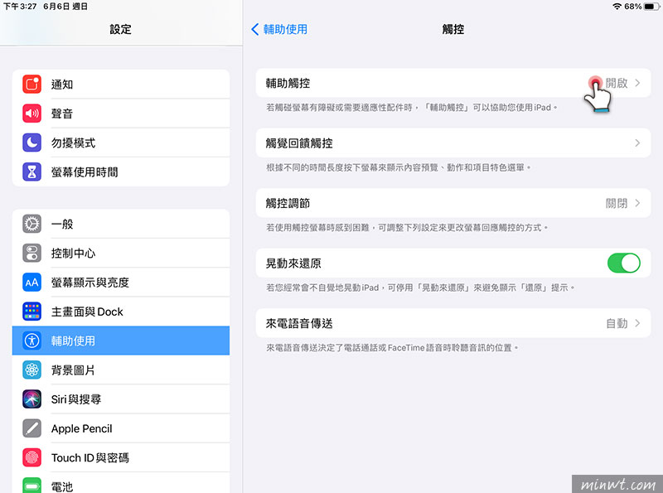Tap the Wi-Fi status icon
Screen dimensions: 663x493
pyautogui.click(x=617, y=7)
